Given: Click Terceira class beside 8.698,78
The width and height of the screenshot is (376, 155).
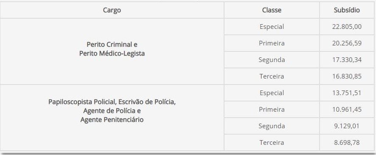Looking at the screenshot, I should pyautogui.click(x=272, y=143).
